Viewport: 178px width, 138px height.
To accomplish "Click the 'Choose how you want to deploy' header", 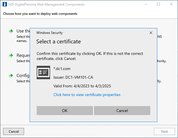I will tap(40, 14).
